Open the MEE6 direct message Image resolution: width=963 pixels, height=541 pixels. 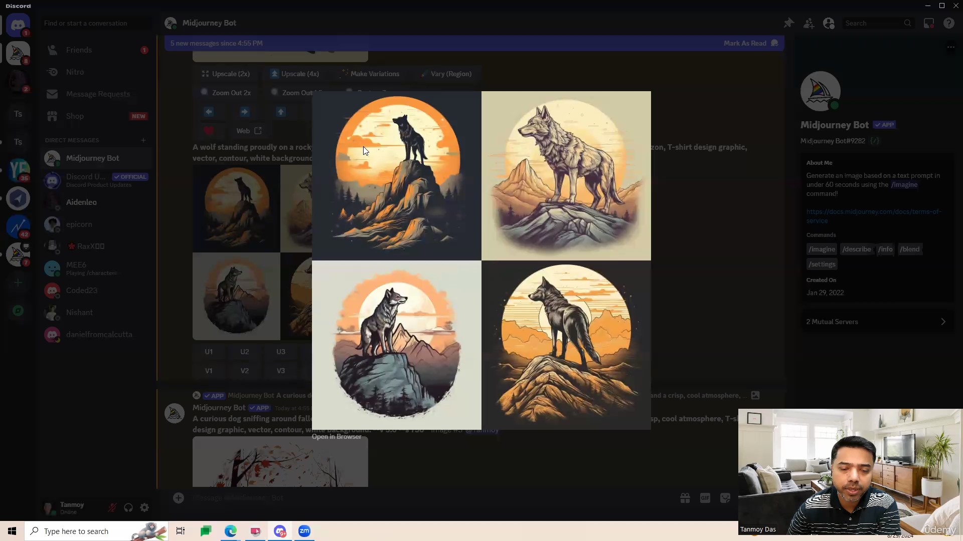[96, 268]
